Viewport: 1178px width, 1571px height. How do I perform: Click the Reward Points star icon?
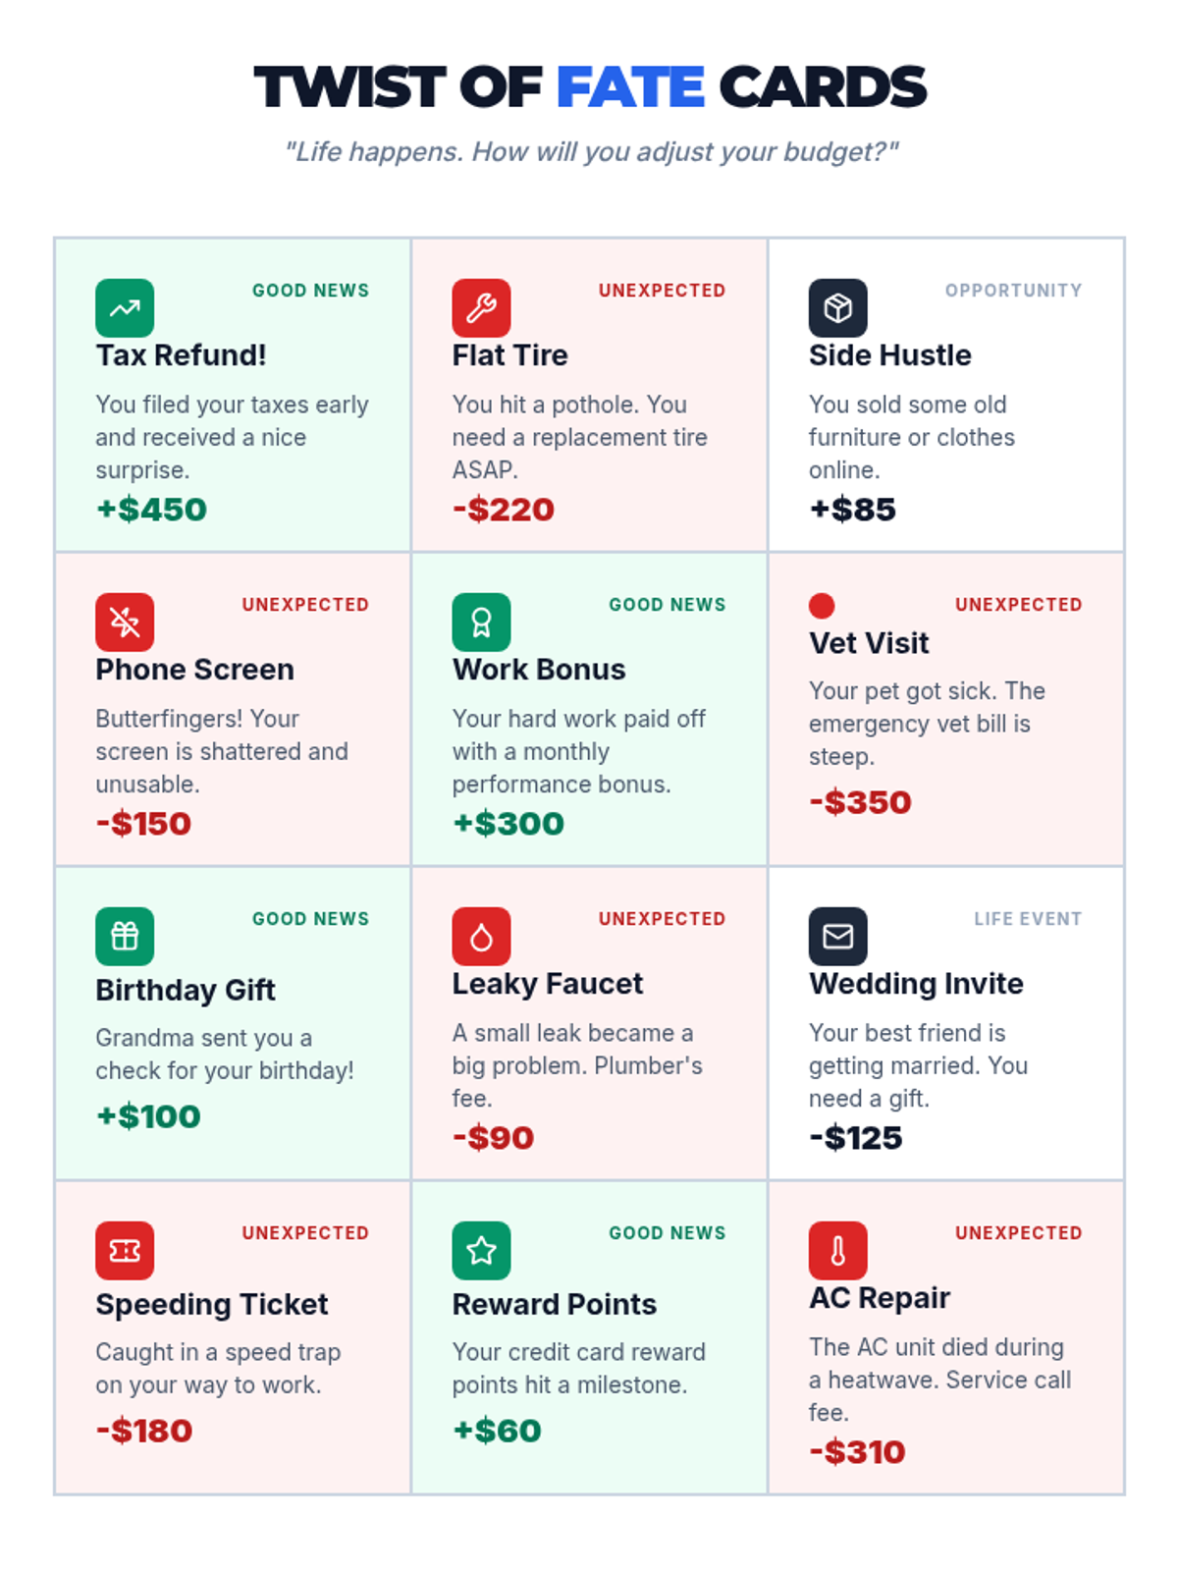coord(481,1251)
